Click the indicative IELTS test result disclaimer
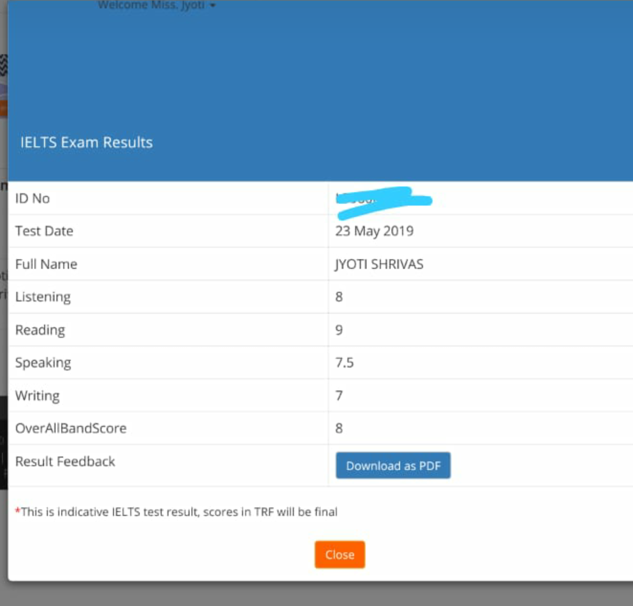Screen dimensions: 633x606 coord(176,512)
